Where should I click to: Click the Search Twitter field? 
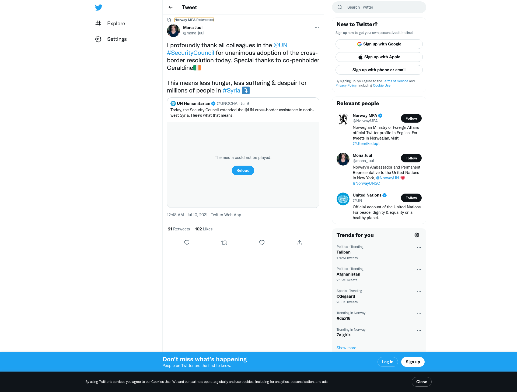point(379,7)
